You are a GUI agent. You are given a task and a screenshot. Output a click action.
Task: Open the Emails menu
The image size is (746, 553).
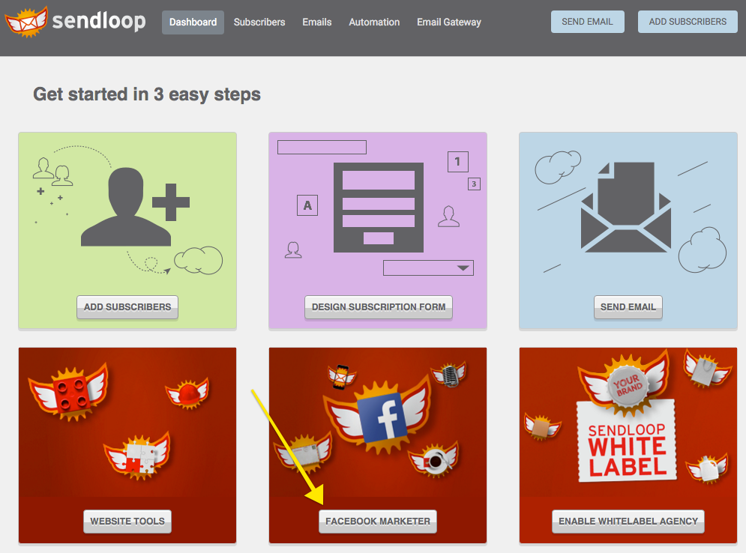(x=317, y=22)
